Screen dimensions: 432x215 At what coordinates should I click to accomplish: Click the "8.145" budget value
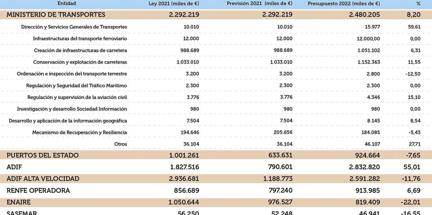click(374, 121)
